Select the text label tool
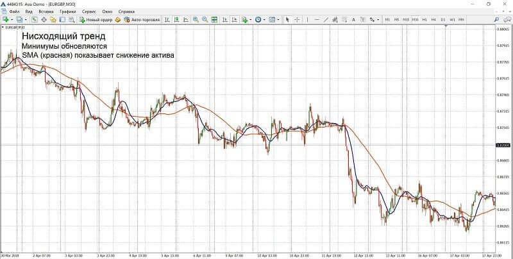 (x=363, y=20)
